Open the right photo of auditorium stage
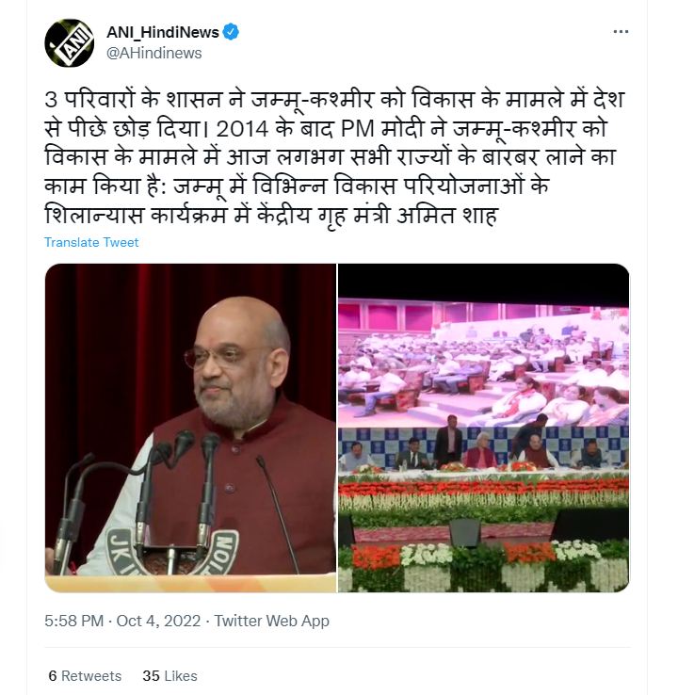 click(483, 428)
